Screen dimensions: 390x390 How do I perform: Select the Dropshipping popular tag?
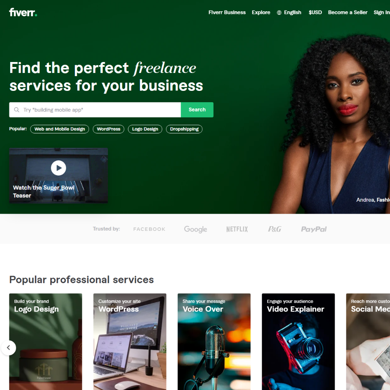pos(184,129)
